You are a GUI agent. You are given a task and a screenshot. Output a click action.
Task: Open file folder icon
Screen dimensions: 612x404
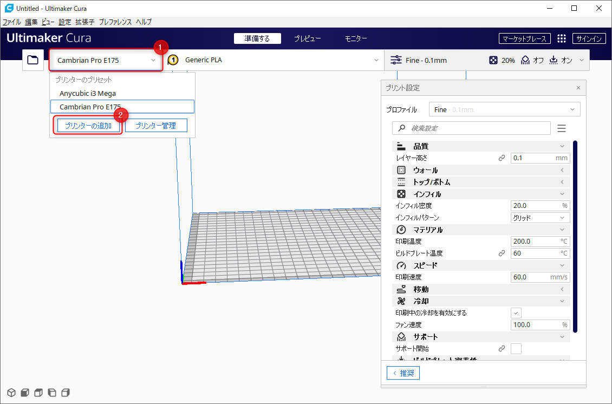pos(33,60)
